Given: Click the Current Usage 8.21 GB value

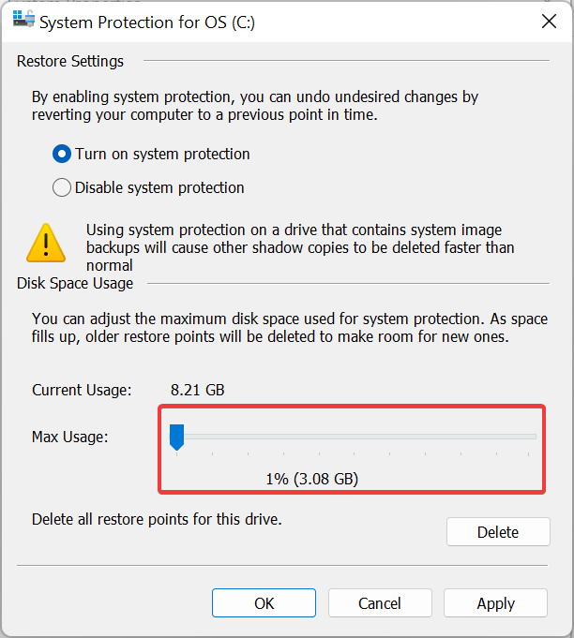Looking at the screenshot, I should [x=198, y=390].
